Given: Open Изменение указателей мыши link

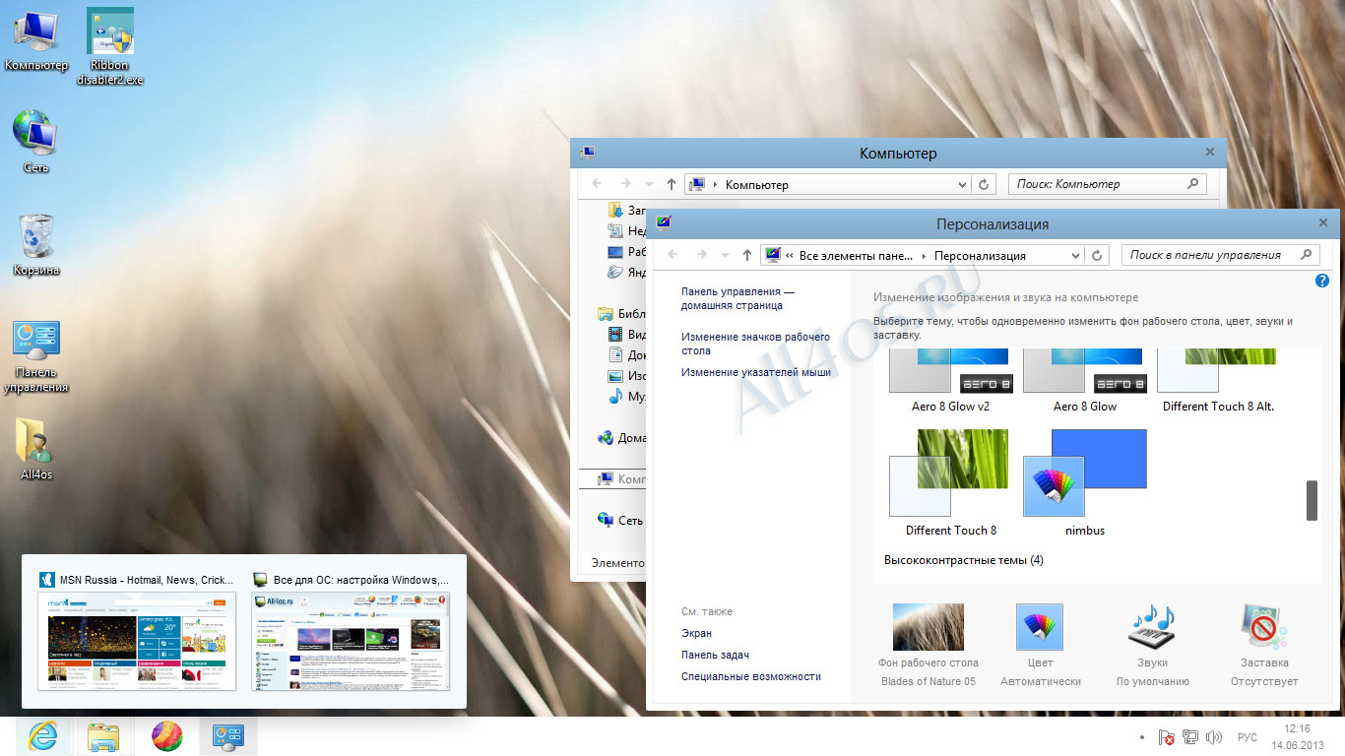Looking at the screenshot, I should (x=756, y=372).
